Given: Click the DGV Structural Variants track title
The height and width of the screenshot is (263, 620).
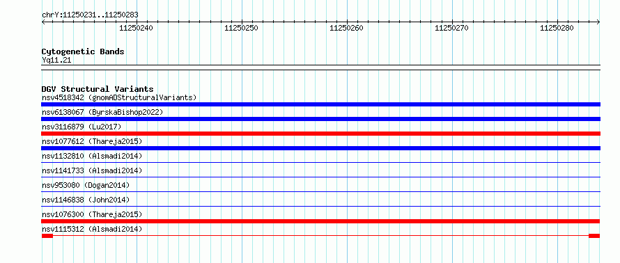Looking at the screenshot, I should click(x=98, y=89).
